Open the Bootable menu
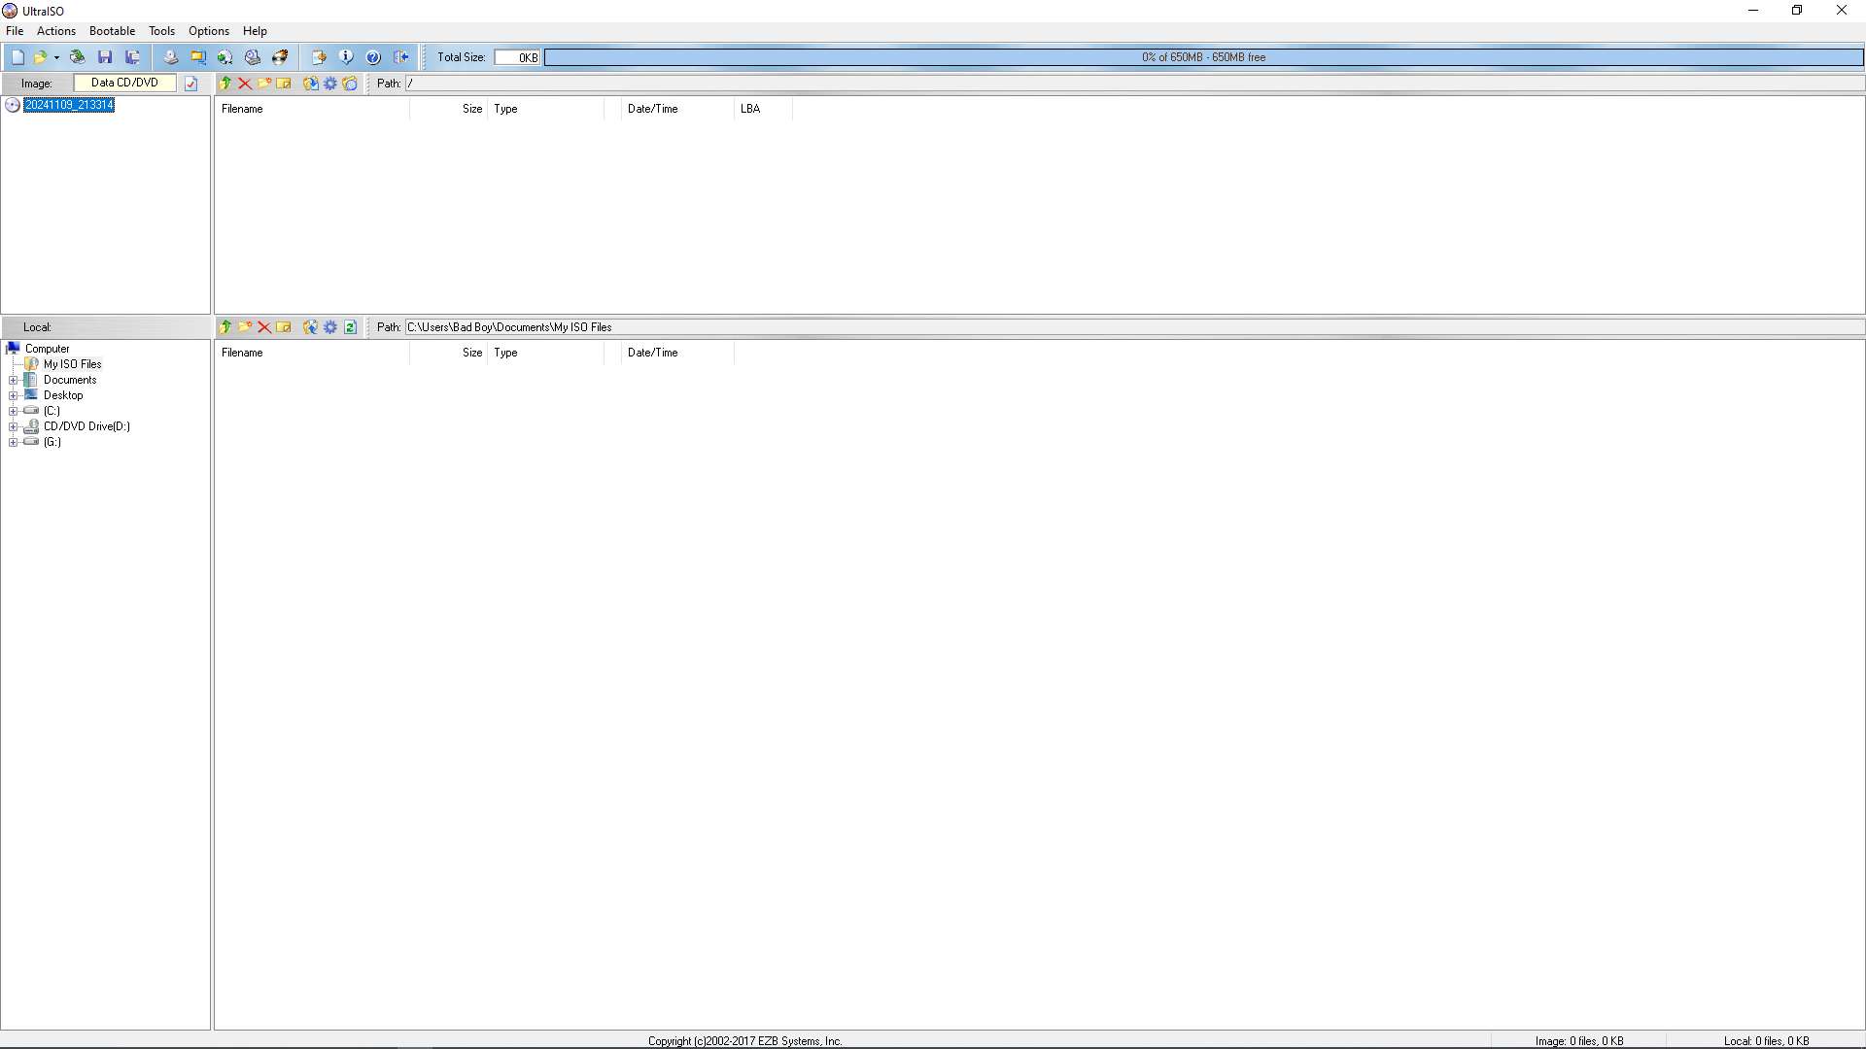The width and height of the screenshot is (1866, 1049). (112, 31)
